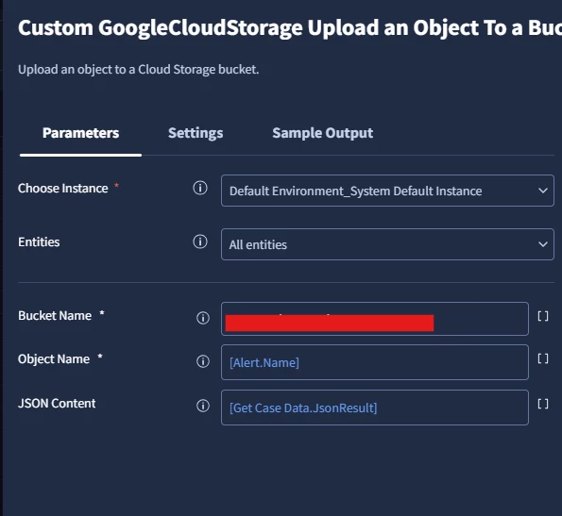This screenshot has height=516, width=562.
Task: View the Sample Output tab
Action: pyautogui.click(x=323, y=133)
